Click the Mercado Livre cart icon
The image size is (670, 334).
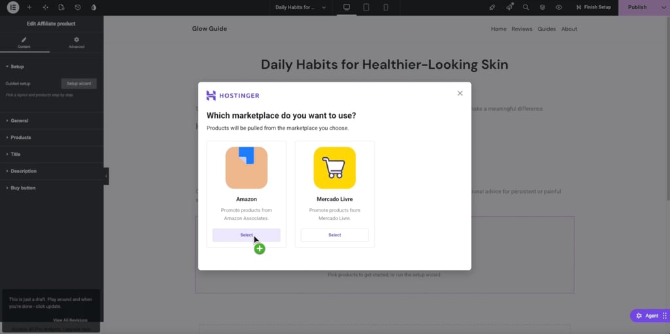pyautogui.click(x=334, y=168)
